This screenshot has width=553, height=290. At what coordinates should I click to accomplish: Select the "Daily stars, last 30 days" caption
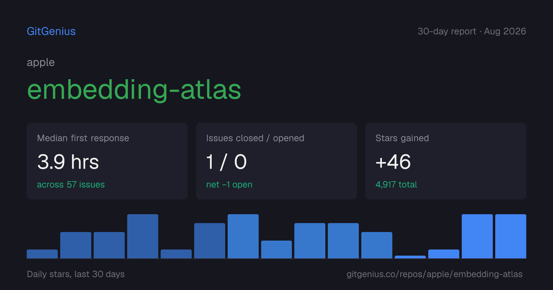coord(76,274)
